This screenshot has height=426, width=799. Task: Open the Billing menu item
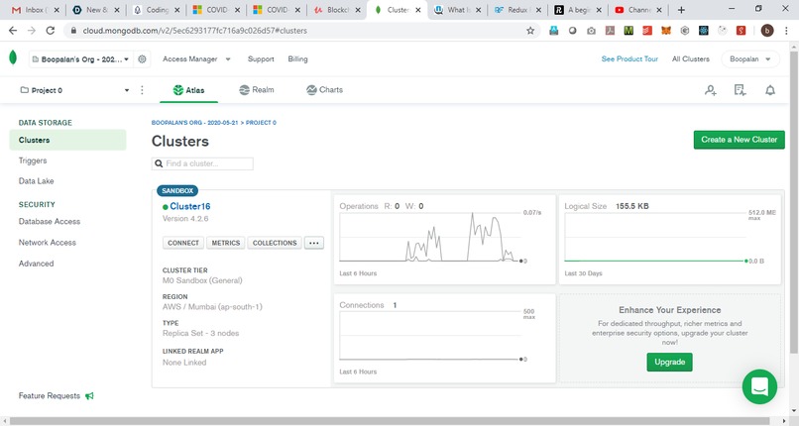pyautogui.click(x=297, y=59)
